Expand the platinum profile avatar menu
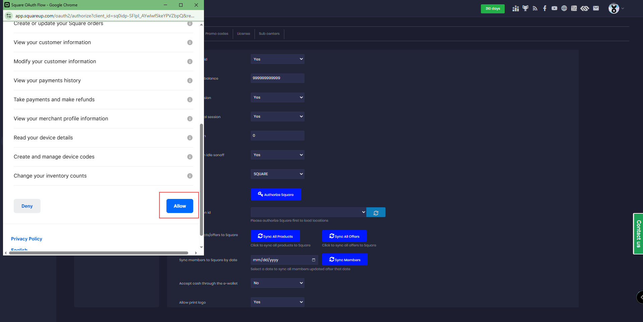Viewport: 643px width, 322px height. pos(616,8)
